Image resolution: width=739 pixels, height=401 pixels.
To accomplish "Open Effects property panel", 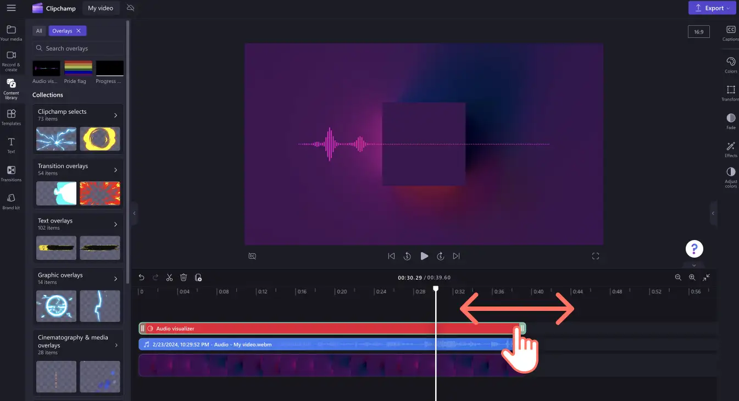I will click(731, 149).
